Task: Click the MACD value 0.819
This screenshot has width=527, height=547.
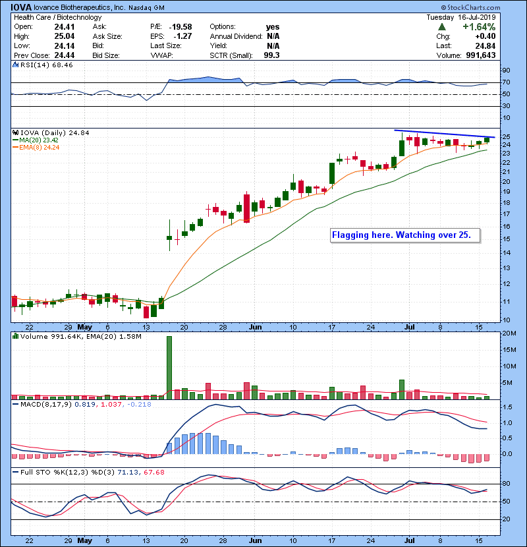Action: (x=84, y=405)
